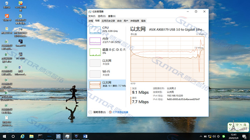Collapse view using the 简略信息 chevron
250x140 pixels.
point(90,112)
